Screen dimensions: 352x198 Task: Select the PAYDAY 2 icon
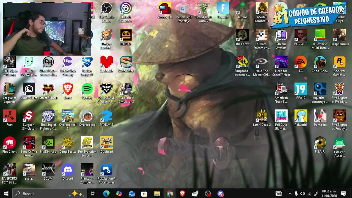point(106,118)
